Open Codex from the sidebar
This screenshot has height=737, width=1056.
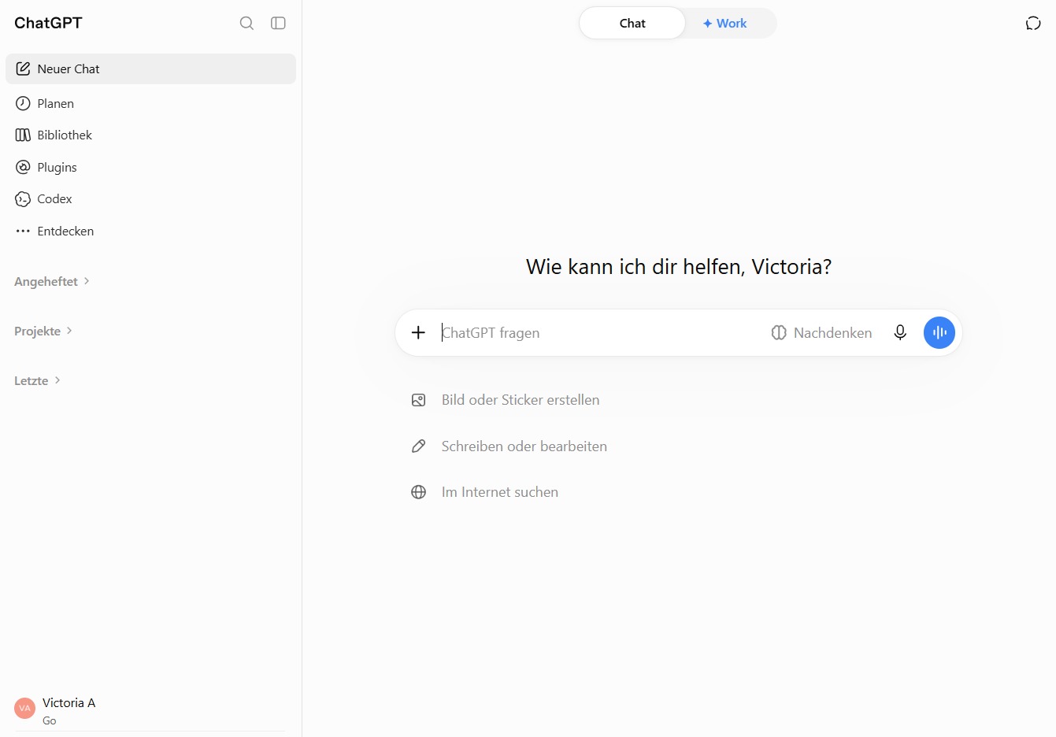[150, 199]
